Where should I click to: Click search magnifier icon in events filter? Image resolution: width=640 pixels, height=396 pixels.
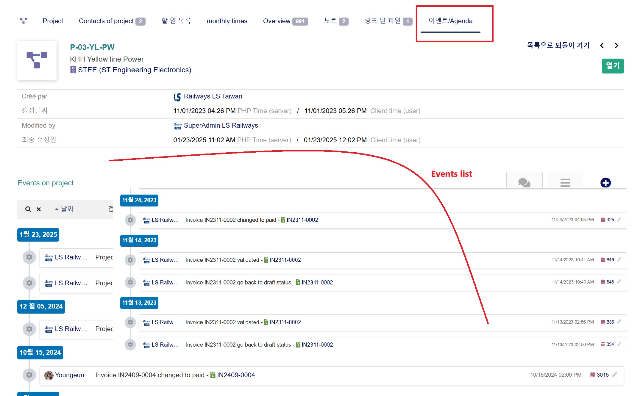[x=28, y=209]
